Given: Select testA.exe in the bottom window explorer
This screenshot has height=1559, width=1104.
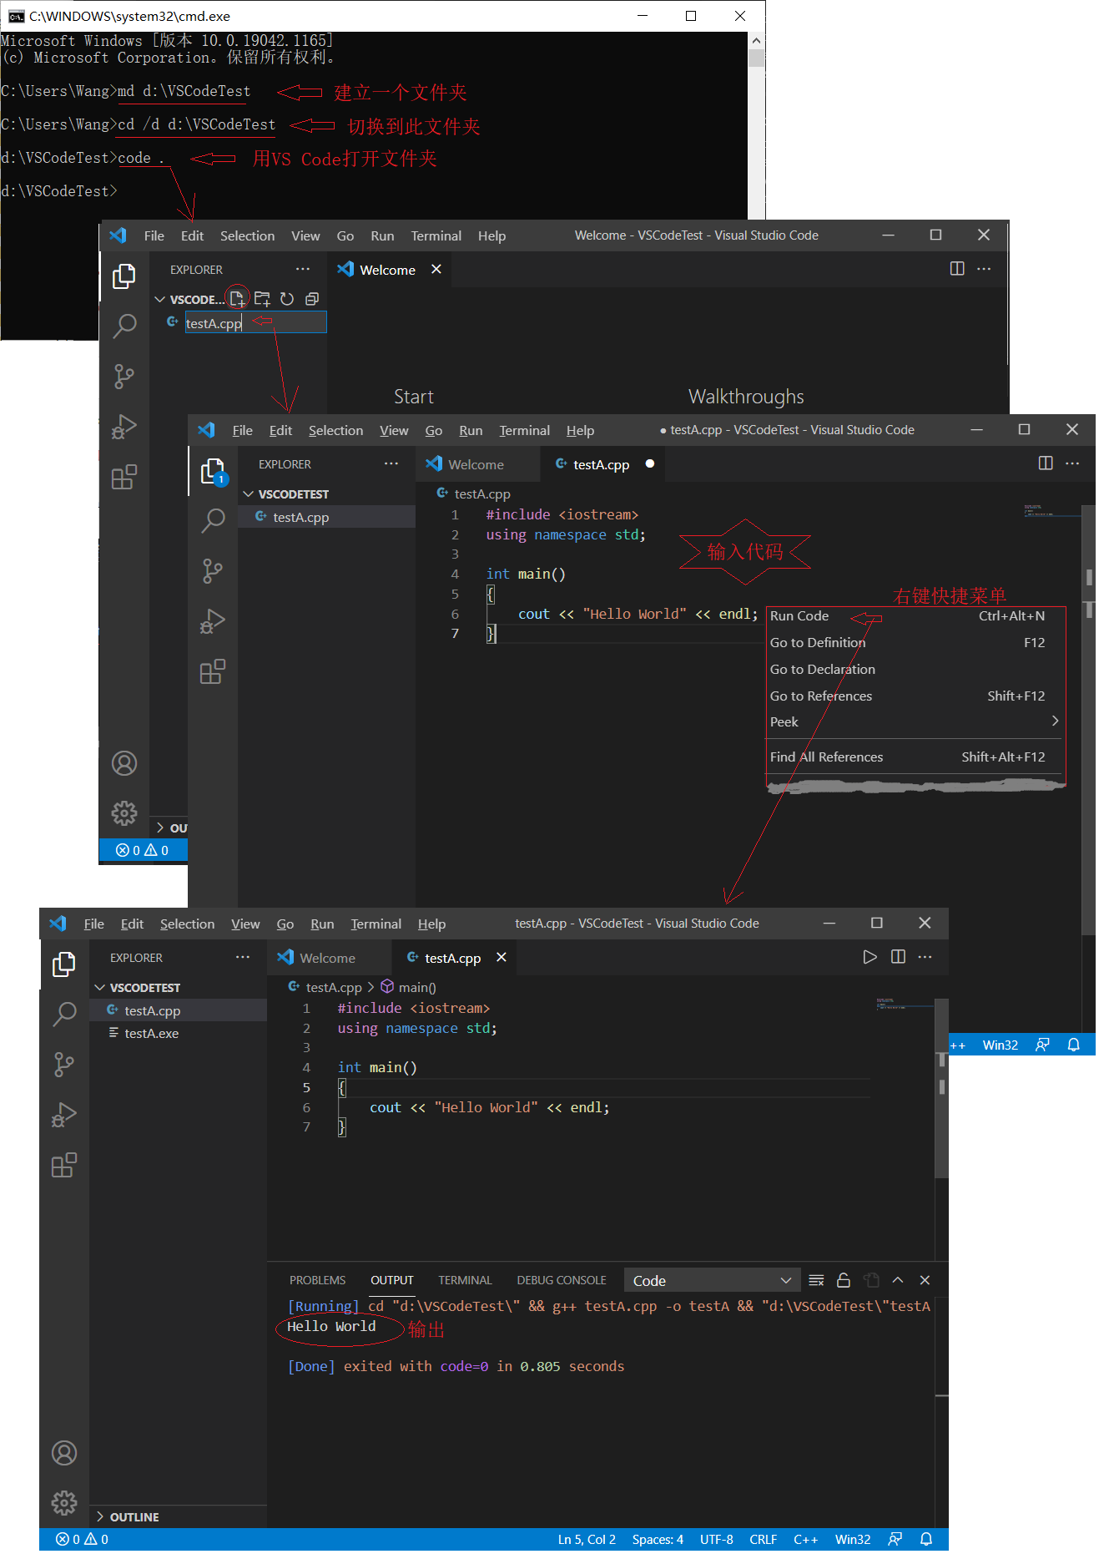Looking at the screenshot, I should (x=179, y=1033).
